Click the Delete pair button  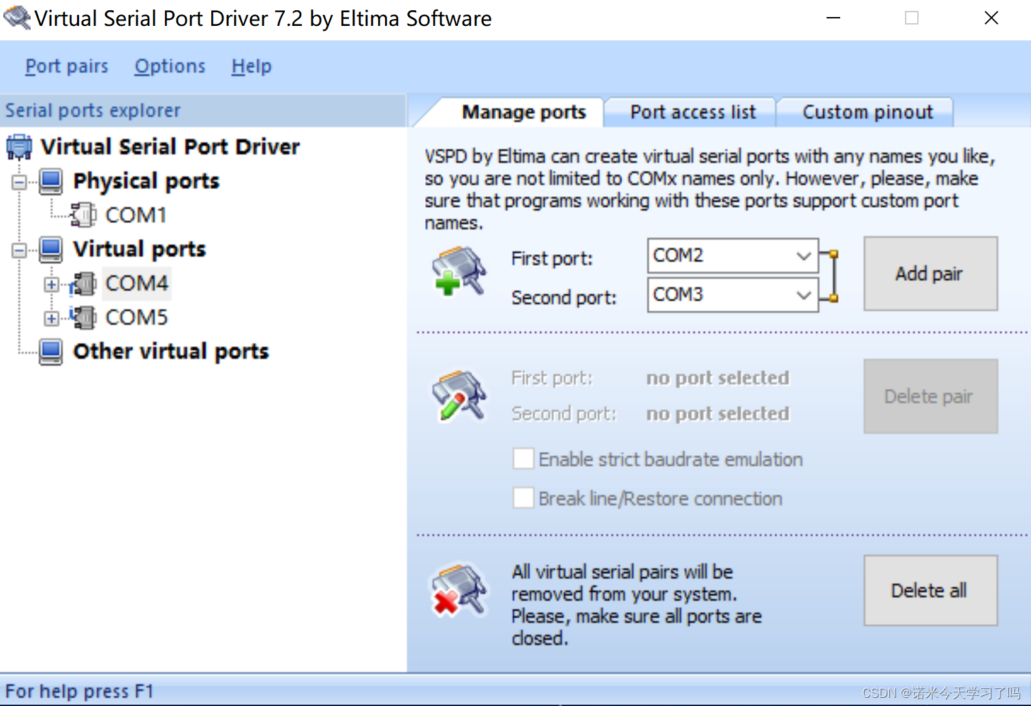[930, 397]
